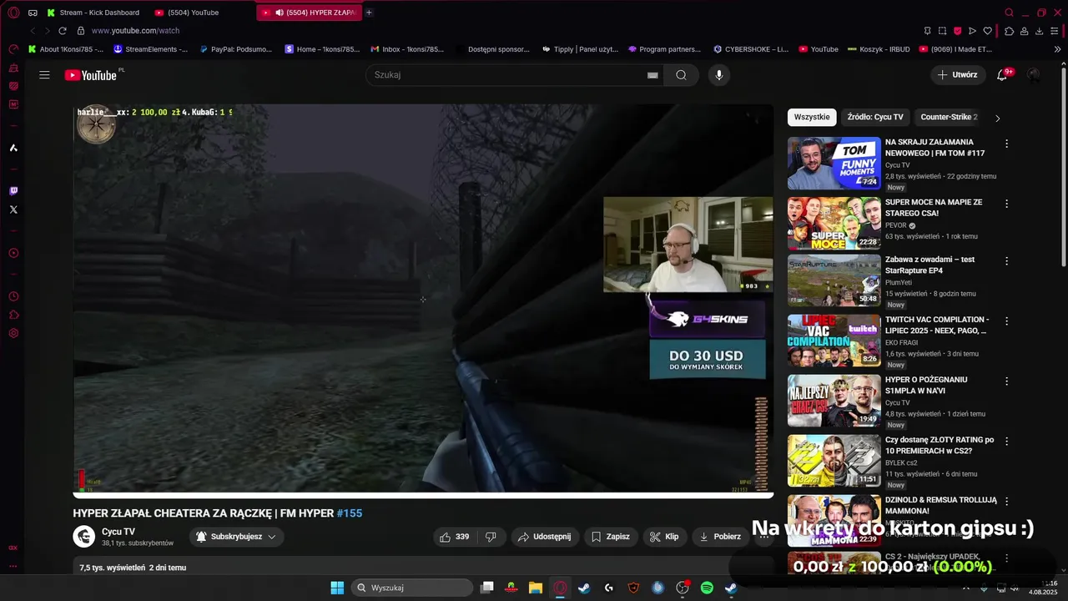Open TWITCH VAC COMPILATION video thumbnail

tap(834, 341)
